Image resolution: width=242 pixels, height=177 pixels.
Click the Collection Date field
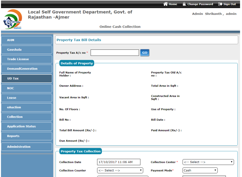[x=119, y=162]
